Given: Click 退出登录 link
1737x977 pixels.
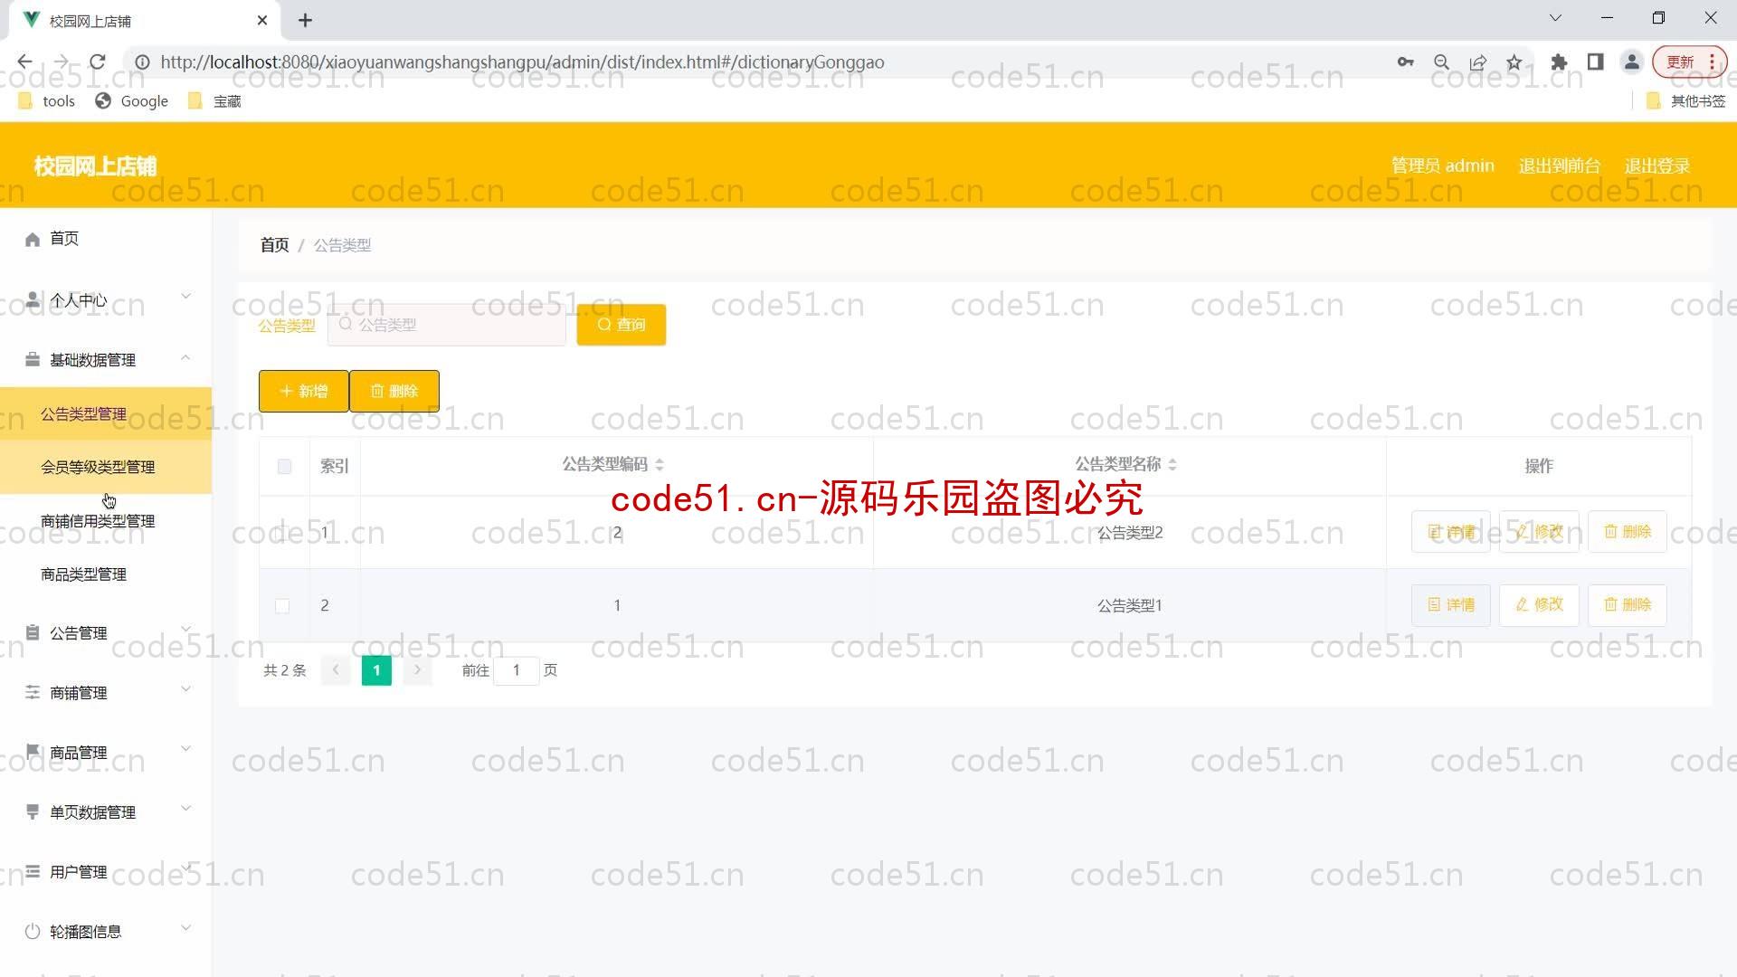Looking at the screenshot, I should (1657, 166).
